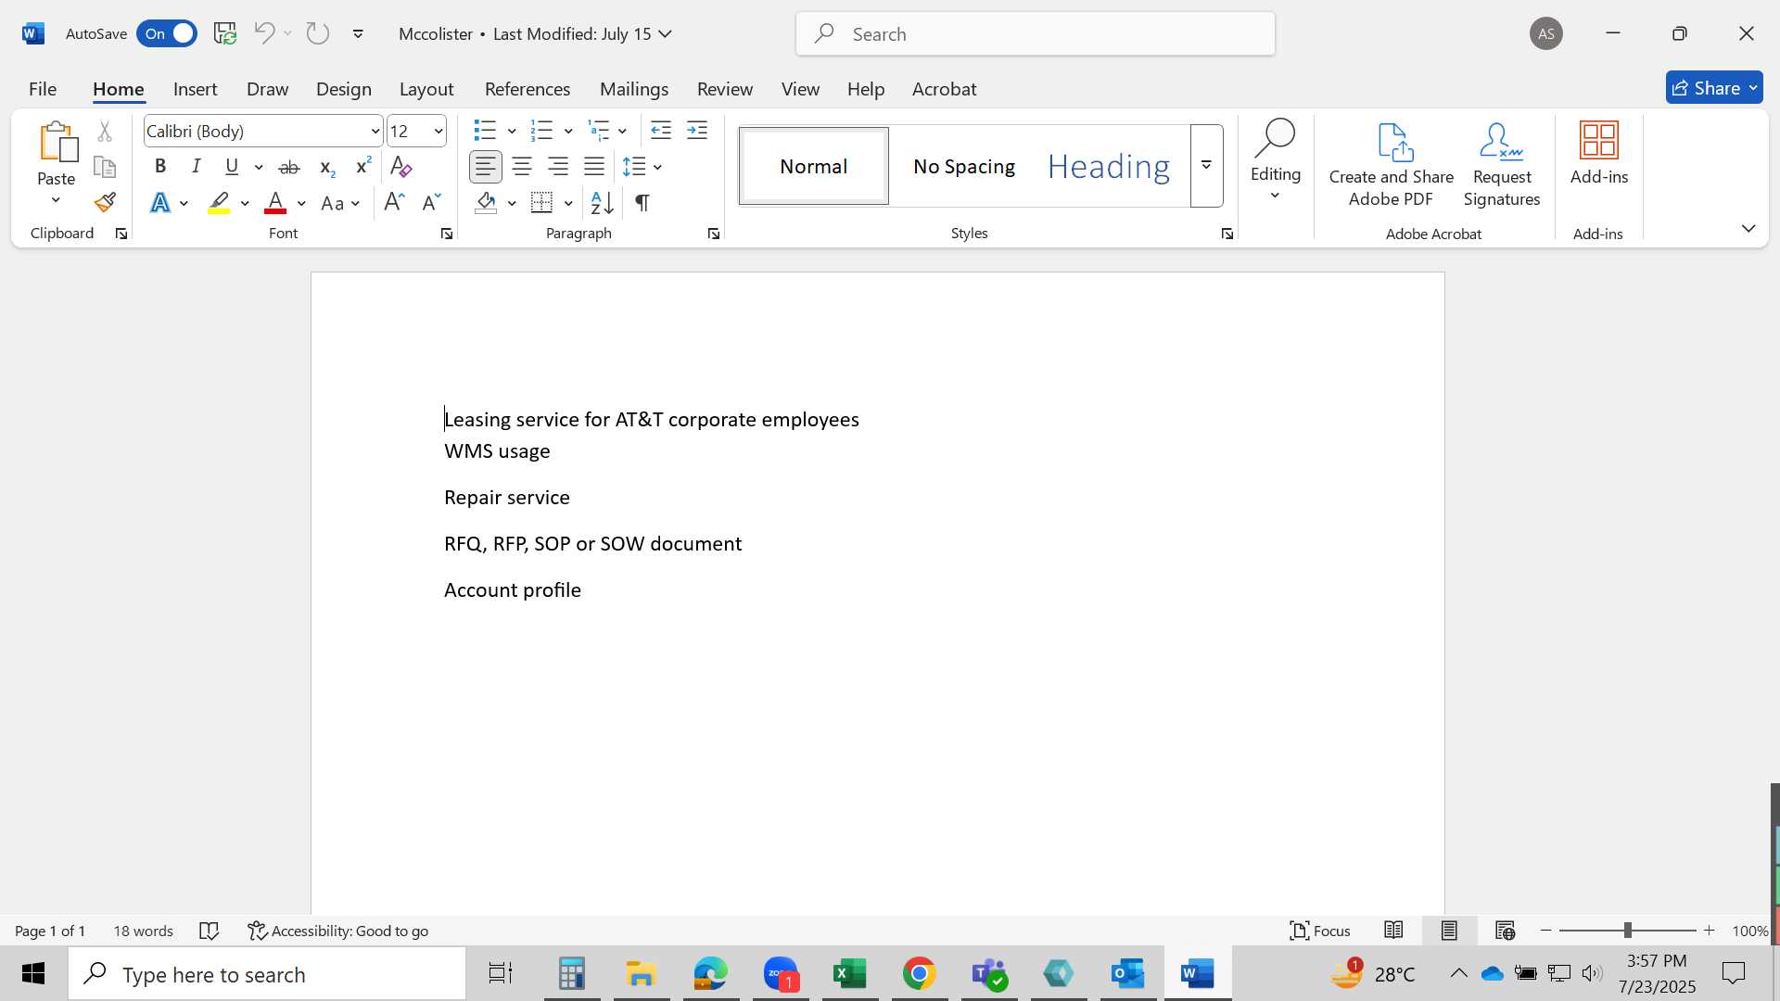Switch to Print Layout view icon

pyautogui.click(x=1449, y=931)
